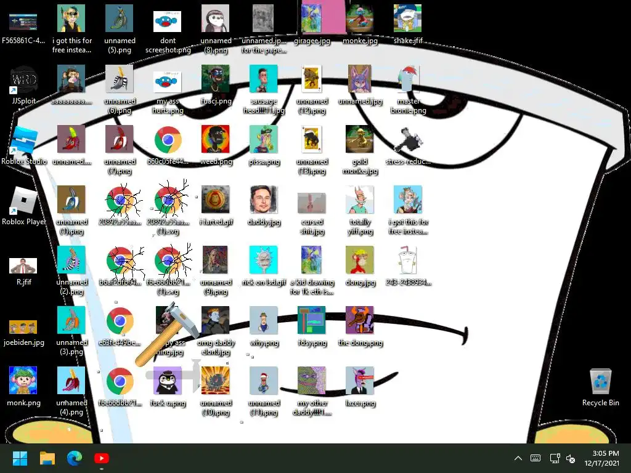This screenshot has height=473, width=631.
Task: Select the b6af2dfbf24... cracked Chrome file
Action: (120, 267)
